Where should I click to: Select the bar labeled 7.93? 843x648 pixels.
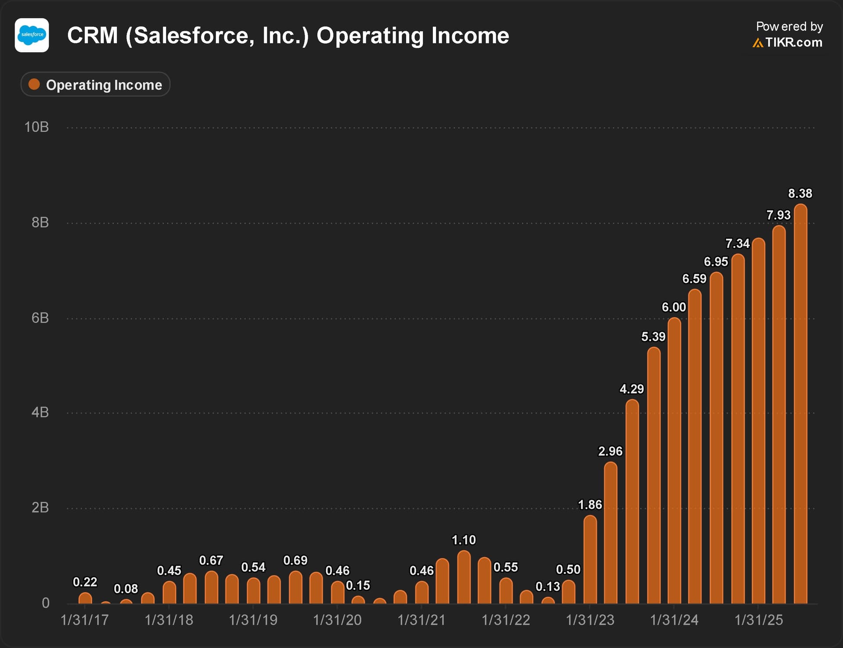tap(779, 415)
